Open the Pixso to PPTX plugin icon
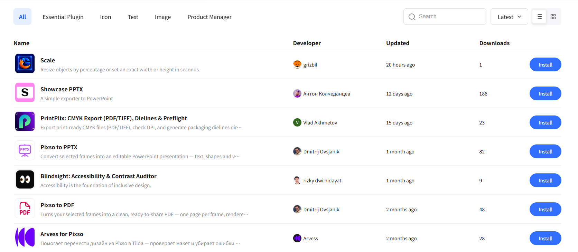578x252 pixels. [25, 150]
